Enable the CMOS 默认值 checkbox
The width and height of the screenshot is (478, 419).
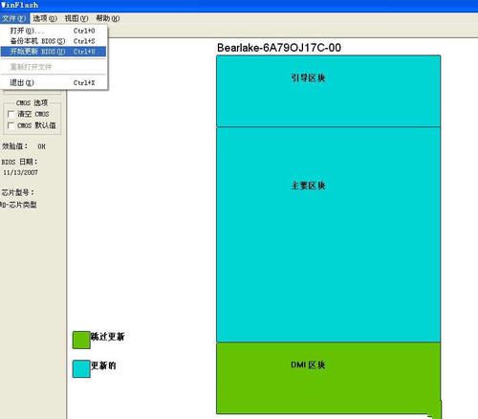coord(11,125)
